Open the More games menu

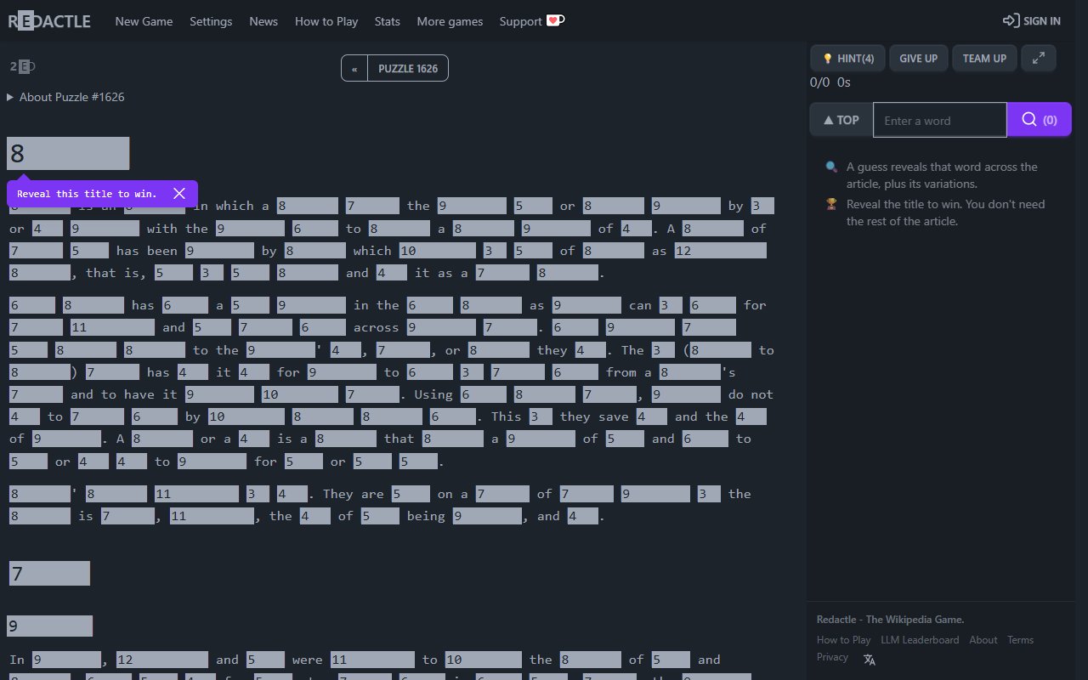[450, 21]
